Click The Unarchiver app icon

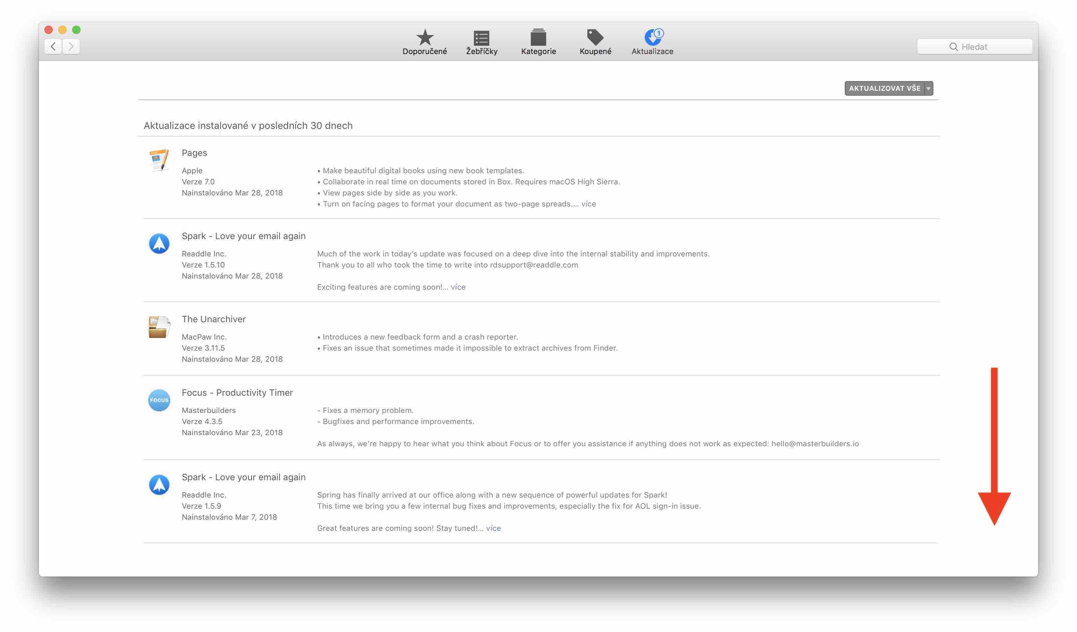click(x=159, y=327)
